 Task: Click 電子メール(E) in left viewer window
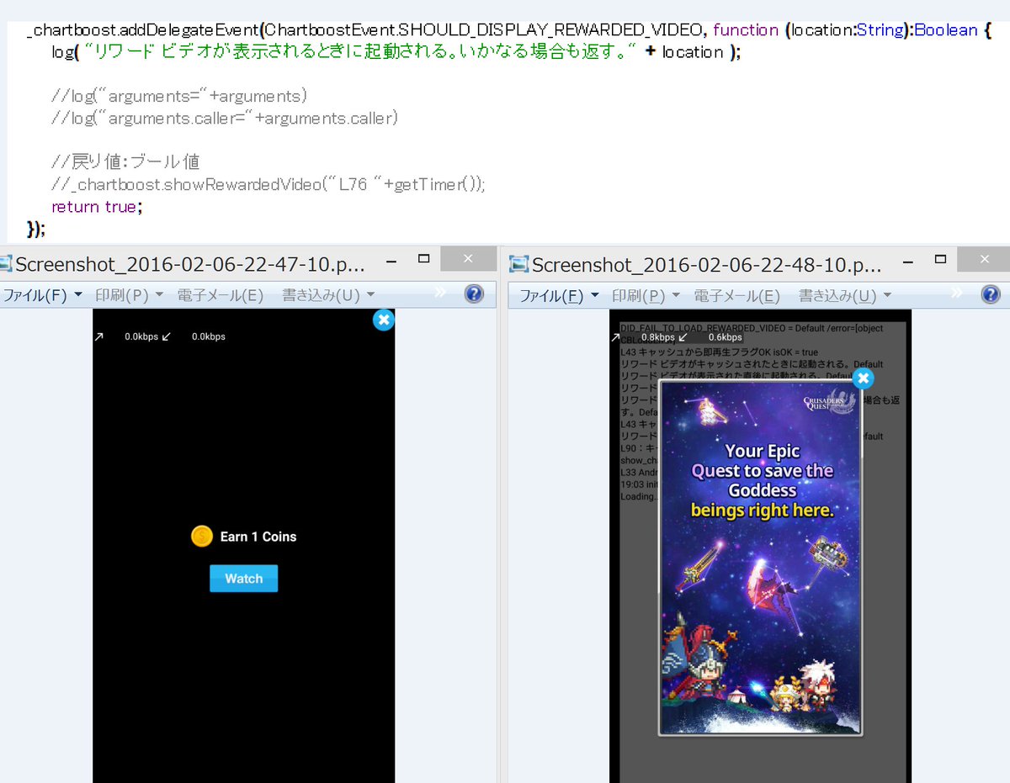pyautogui.click(x=221, y=295)
